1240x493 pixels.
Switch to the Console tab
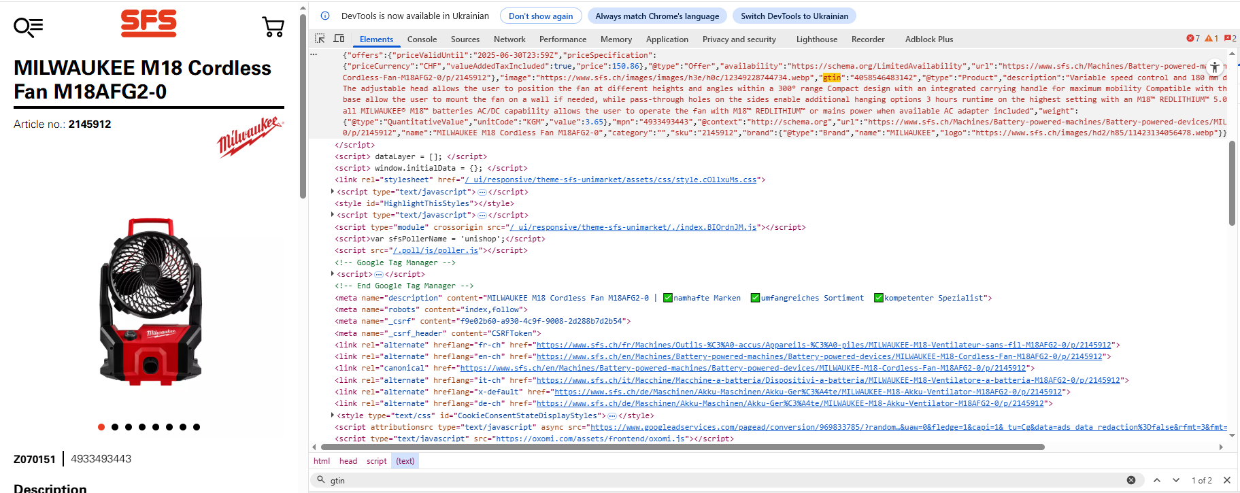pyautogui.click(x=422, y=39)
